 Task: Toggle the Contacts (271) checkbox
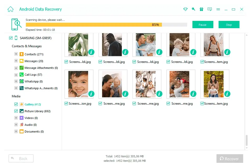point(16,54)
